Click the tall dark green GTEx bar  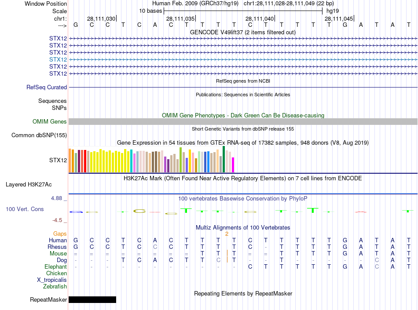(x=224, y=159)
